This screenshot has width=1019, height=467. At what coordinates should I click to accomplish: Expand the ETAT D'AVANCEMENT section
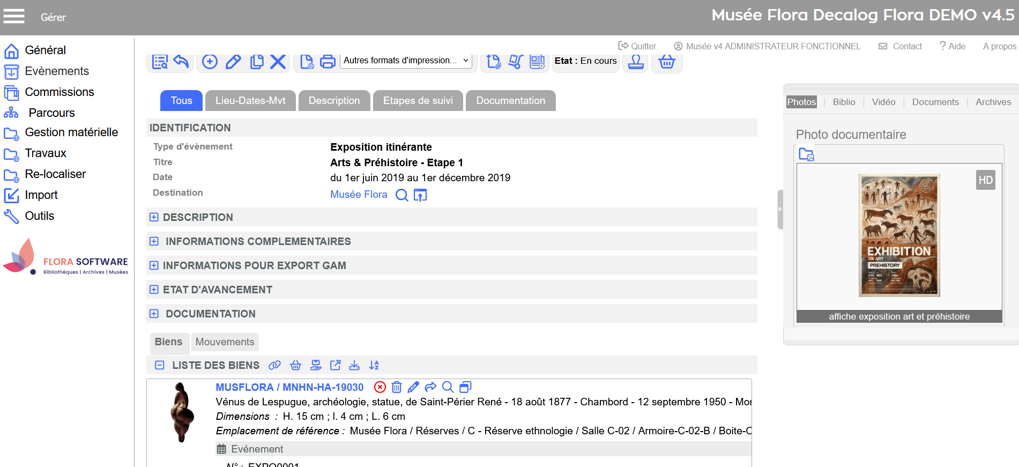click(154, 290)
